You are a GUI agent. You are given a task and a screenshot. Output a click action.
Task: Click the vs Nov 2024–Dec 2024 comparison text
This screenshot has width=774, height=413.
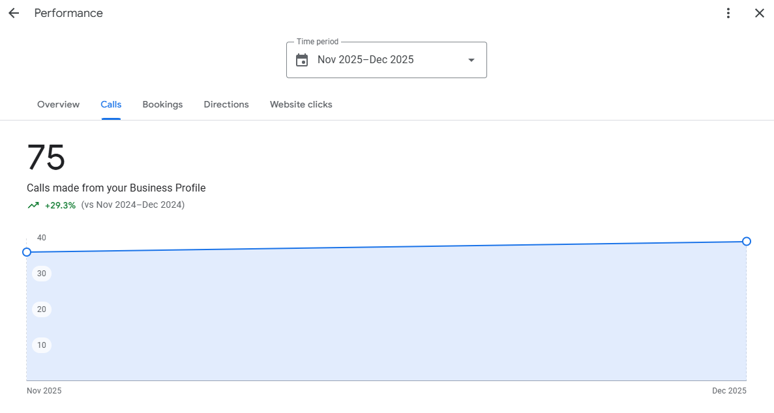click(133, 205)
